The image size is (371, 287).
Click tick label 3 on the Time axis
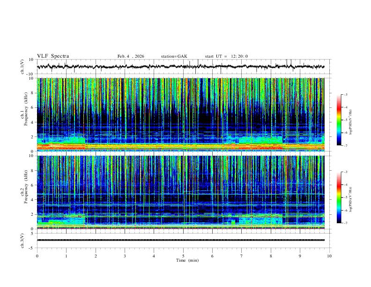[125, 256]
